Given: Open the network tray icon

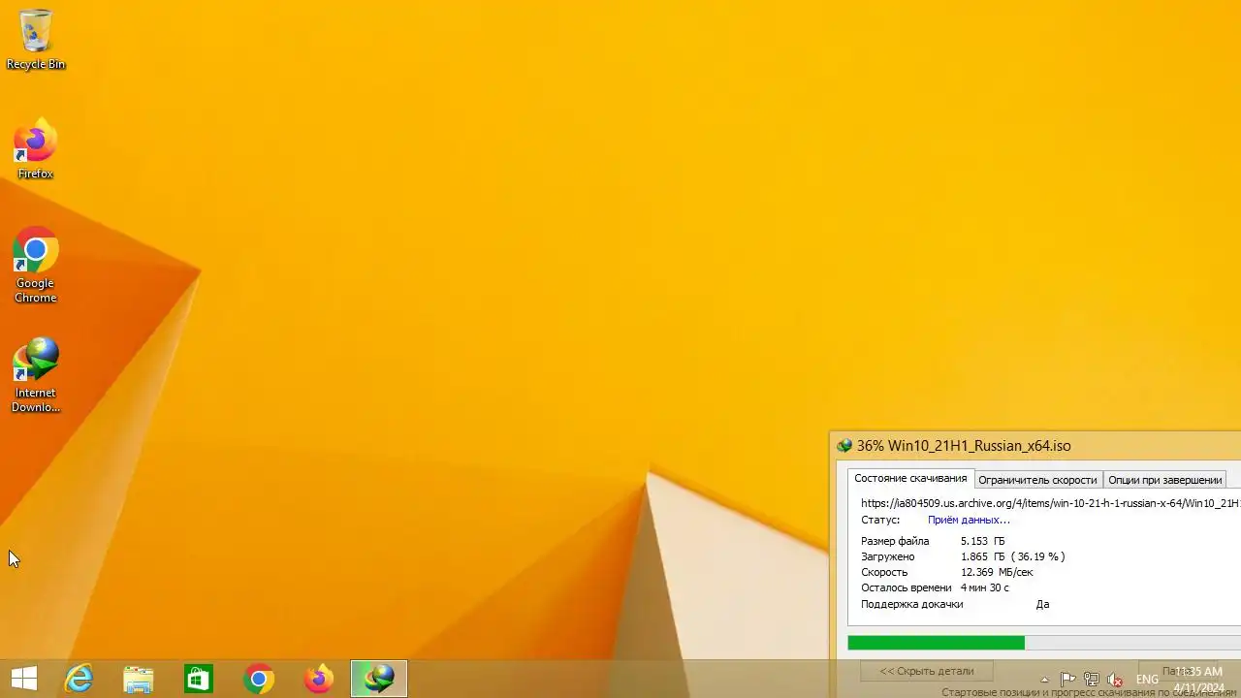Looking at the screenshot, I should [x=1092, y=680].
